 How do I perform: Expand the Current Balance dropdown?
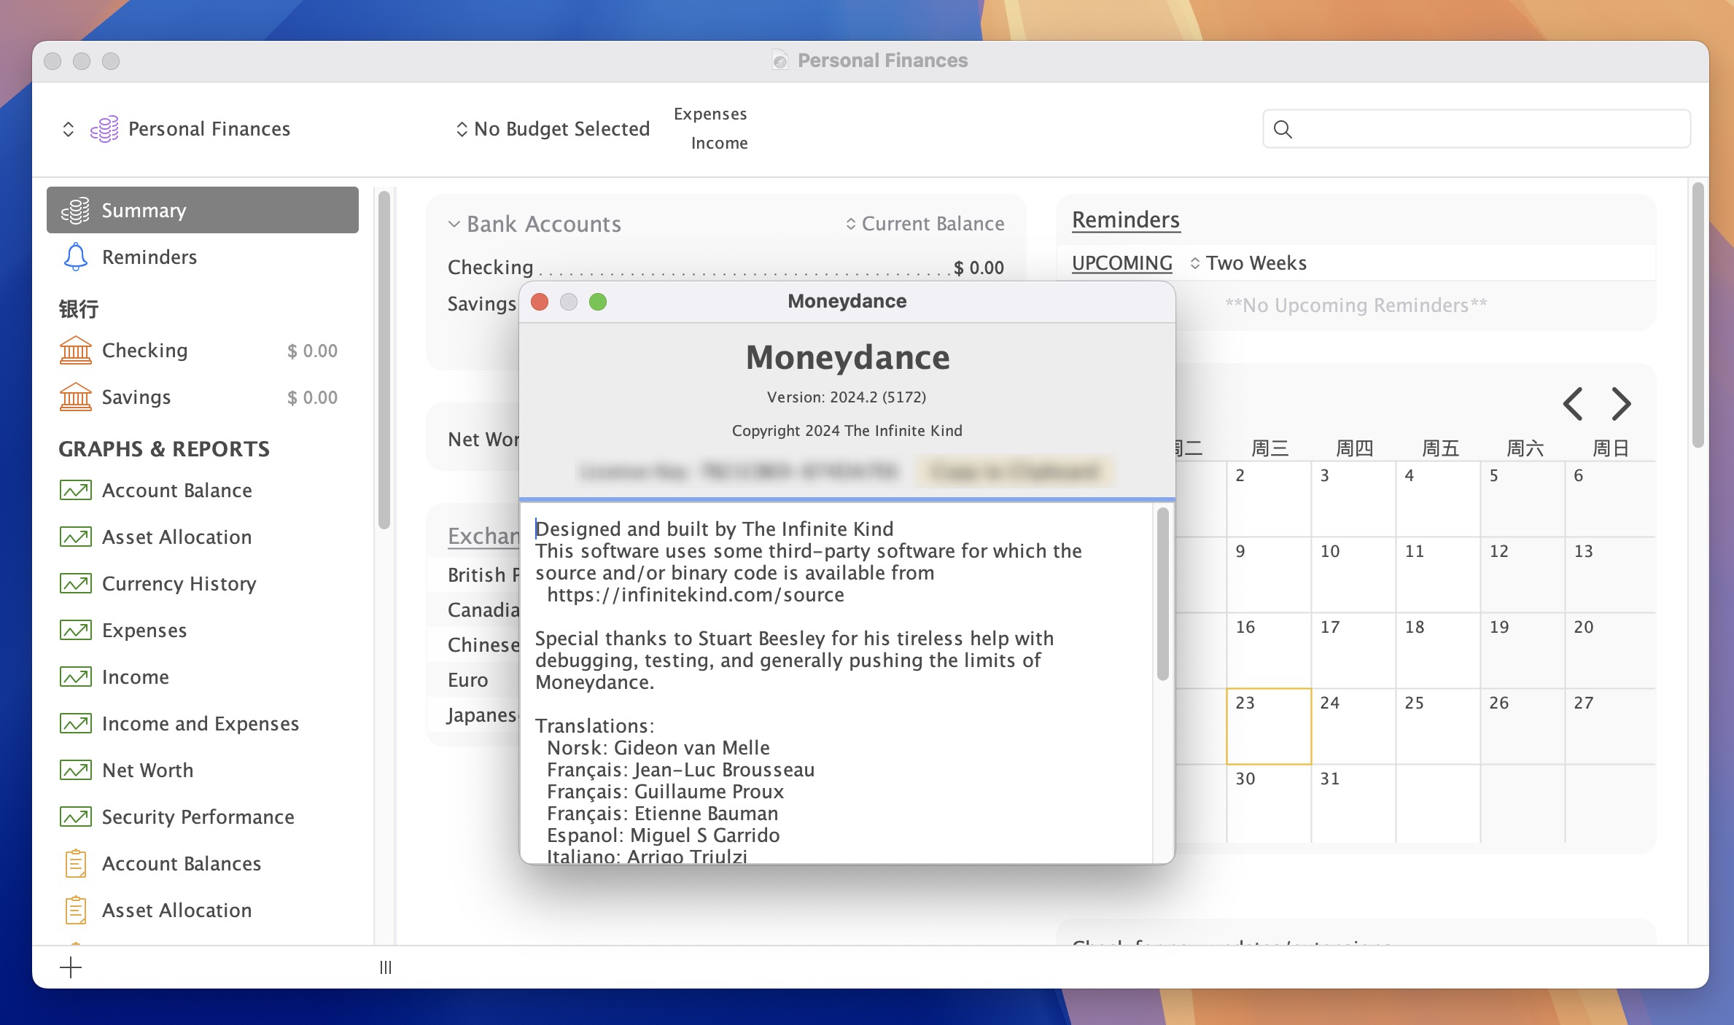point(922,223)
